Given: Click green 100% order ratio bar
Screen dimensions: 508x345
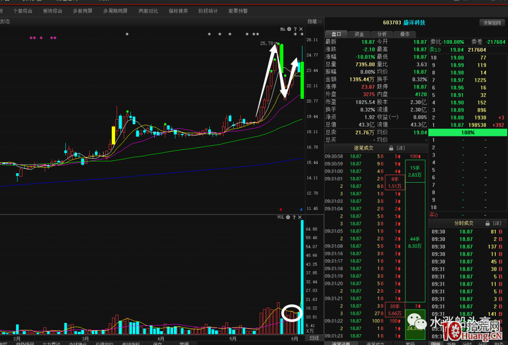Looking at the screenshot, I should tap(468, 132).
